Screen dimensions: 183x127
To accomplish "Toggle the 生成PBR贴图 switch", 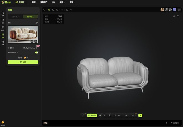I will tap(37, 52).
